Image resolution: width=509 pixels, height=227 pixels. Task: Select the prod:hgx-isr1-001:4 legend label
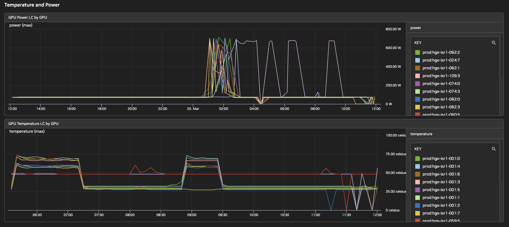[x=441, y=166]
